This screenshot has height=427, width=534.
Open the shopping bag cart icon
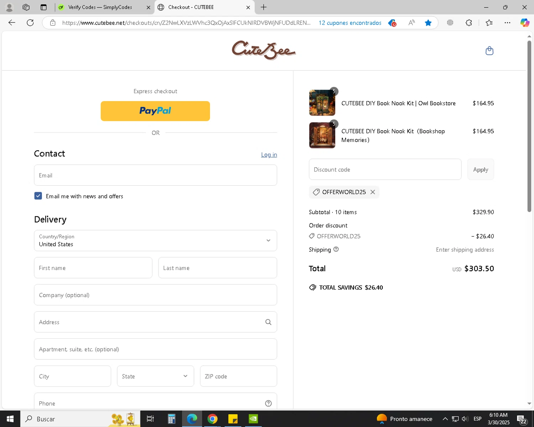click(489, 51)
